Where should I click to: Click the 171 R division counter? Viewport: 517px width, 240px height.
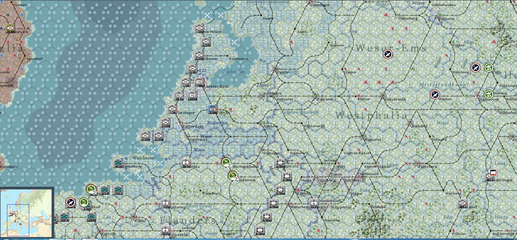[x=105, y=190]
